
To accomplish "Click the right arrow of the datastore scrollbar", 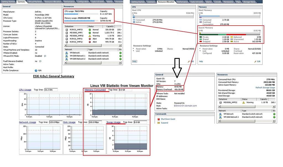I will (120, 45).
